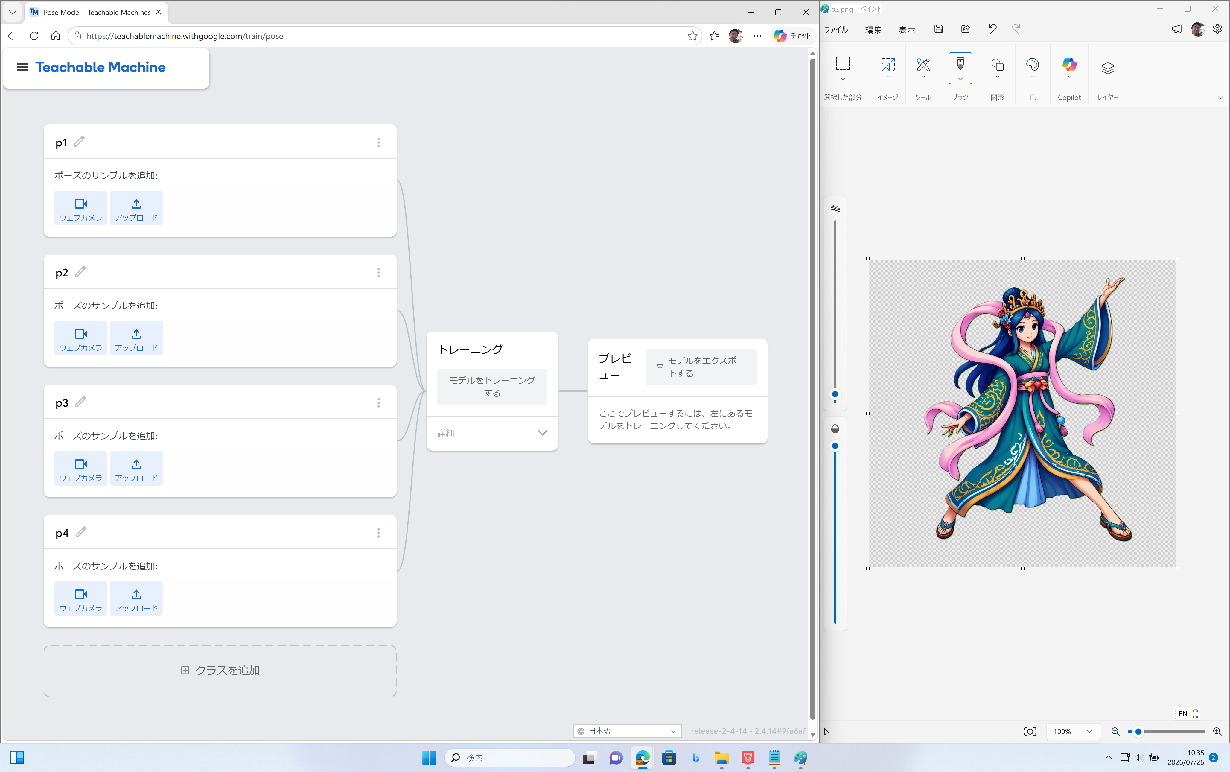1230x772 pixels.
Task: Adjust brush size slider in Paint
Action: [835, 394]
